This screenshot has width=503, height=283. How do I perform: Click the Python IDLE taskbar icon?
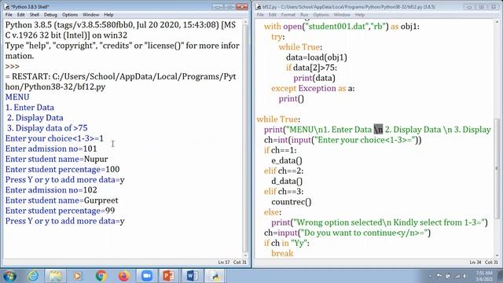click(215, 276)
